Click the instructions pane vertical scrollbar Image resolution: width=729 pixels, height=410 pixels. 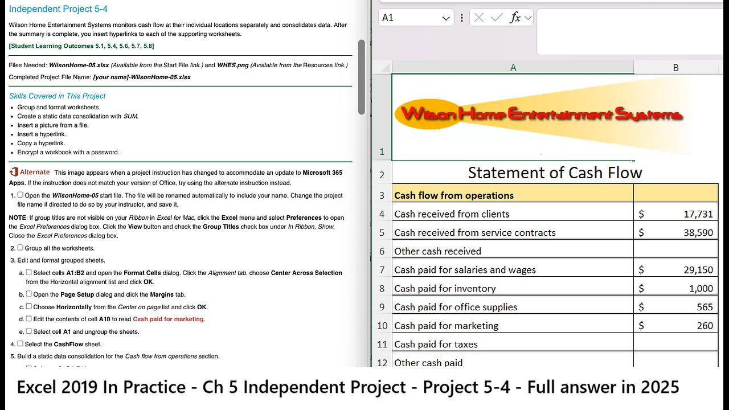click(361, 77)
